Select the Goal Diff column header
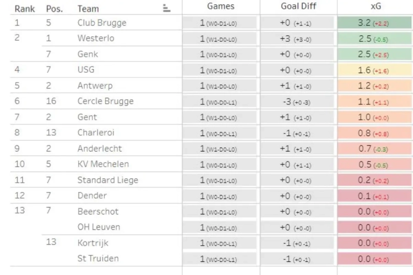 (298, 6)
